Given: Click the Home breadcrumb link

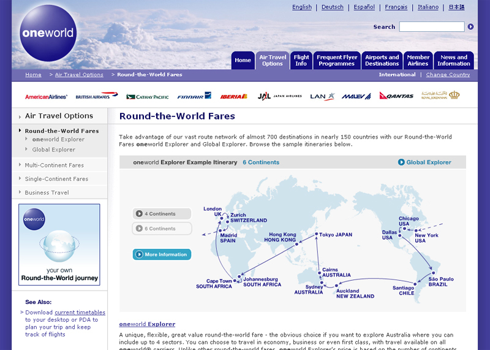Looking at the screenshot, I should tap(33, 75).
